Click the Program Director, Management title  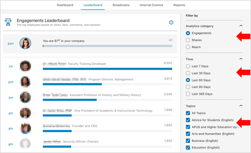pyautogui.click(x=111, y=79)
